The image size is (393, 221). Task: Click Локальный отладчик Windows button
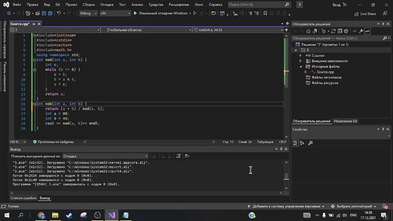tap(163, 14)
